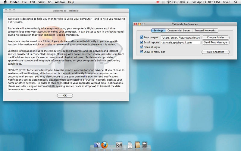Image resolution: width=241 pixels, height=151 pixels.
Task: Open the volume speaker menu
Action: point(188,2)
